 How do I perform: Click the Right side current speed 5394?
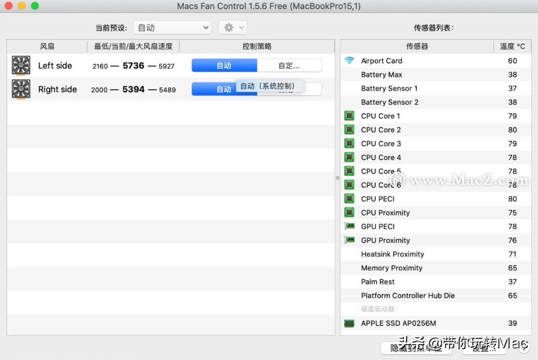134,90
